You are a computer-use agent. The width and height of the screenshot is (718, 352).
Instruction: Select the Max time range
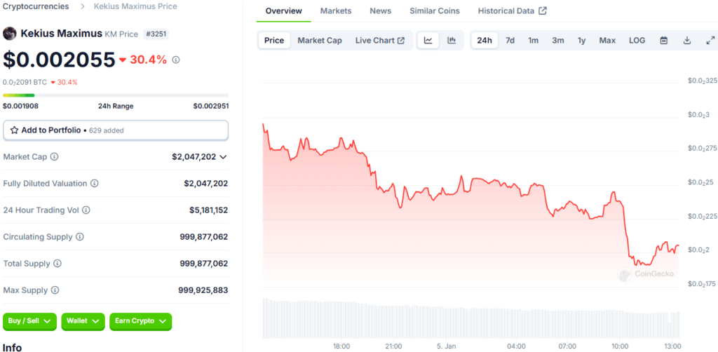tap(607, 40)
